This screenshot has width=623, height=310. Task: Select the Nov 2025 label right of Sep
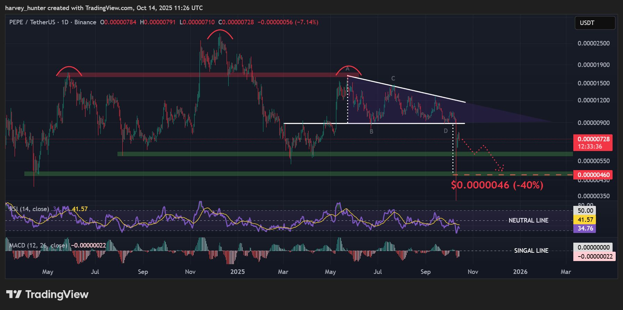(x=473, y=272)
